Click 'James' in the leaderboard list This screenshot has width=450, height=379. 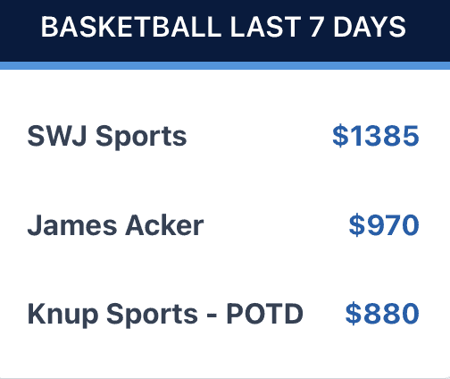tap(72, 225)
